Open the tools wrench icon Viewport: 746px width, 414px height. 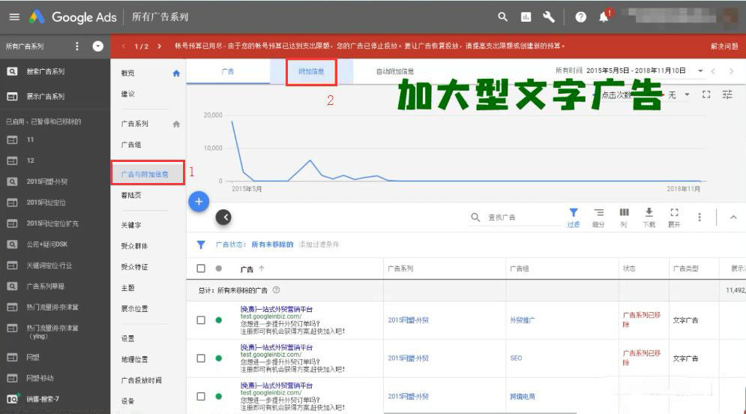click(x=549, y=17)
